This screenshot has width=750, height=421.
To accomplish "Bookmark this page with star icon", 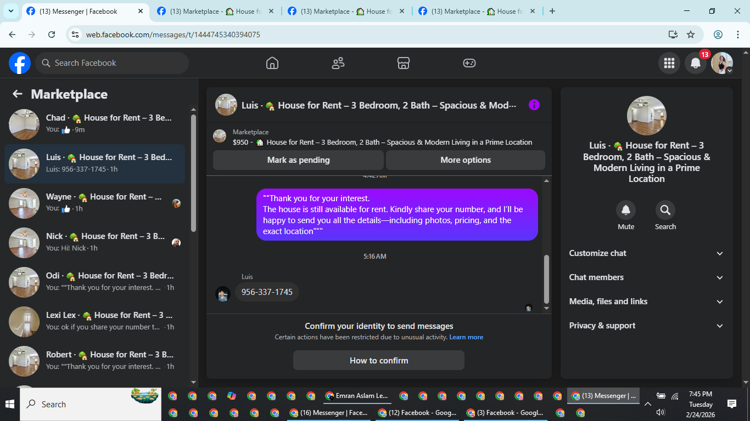I will (691, 35).
